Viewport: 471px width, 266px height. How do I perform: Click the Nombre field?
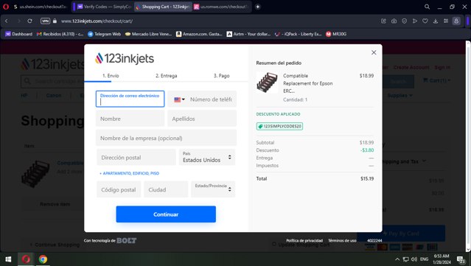click(130, 119)
